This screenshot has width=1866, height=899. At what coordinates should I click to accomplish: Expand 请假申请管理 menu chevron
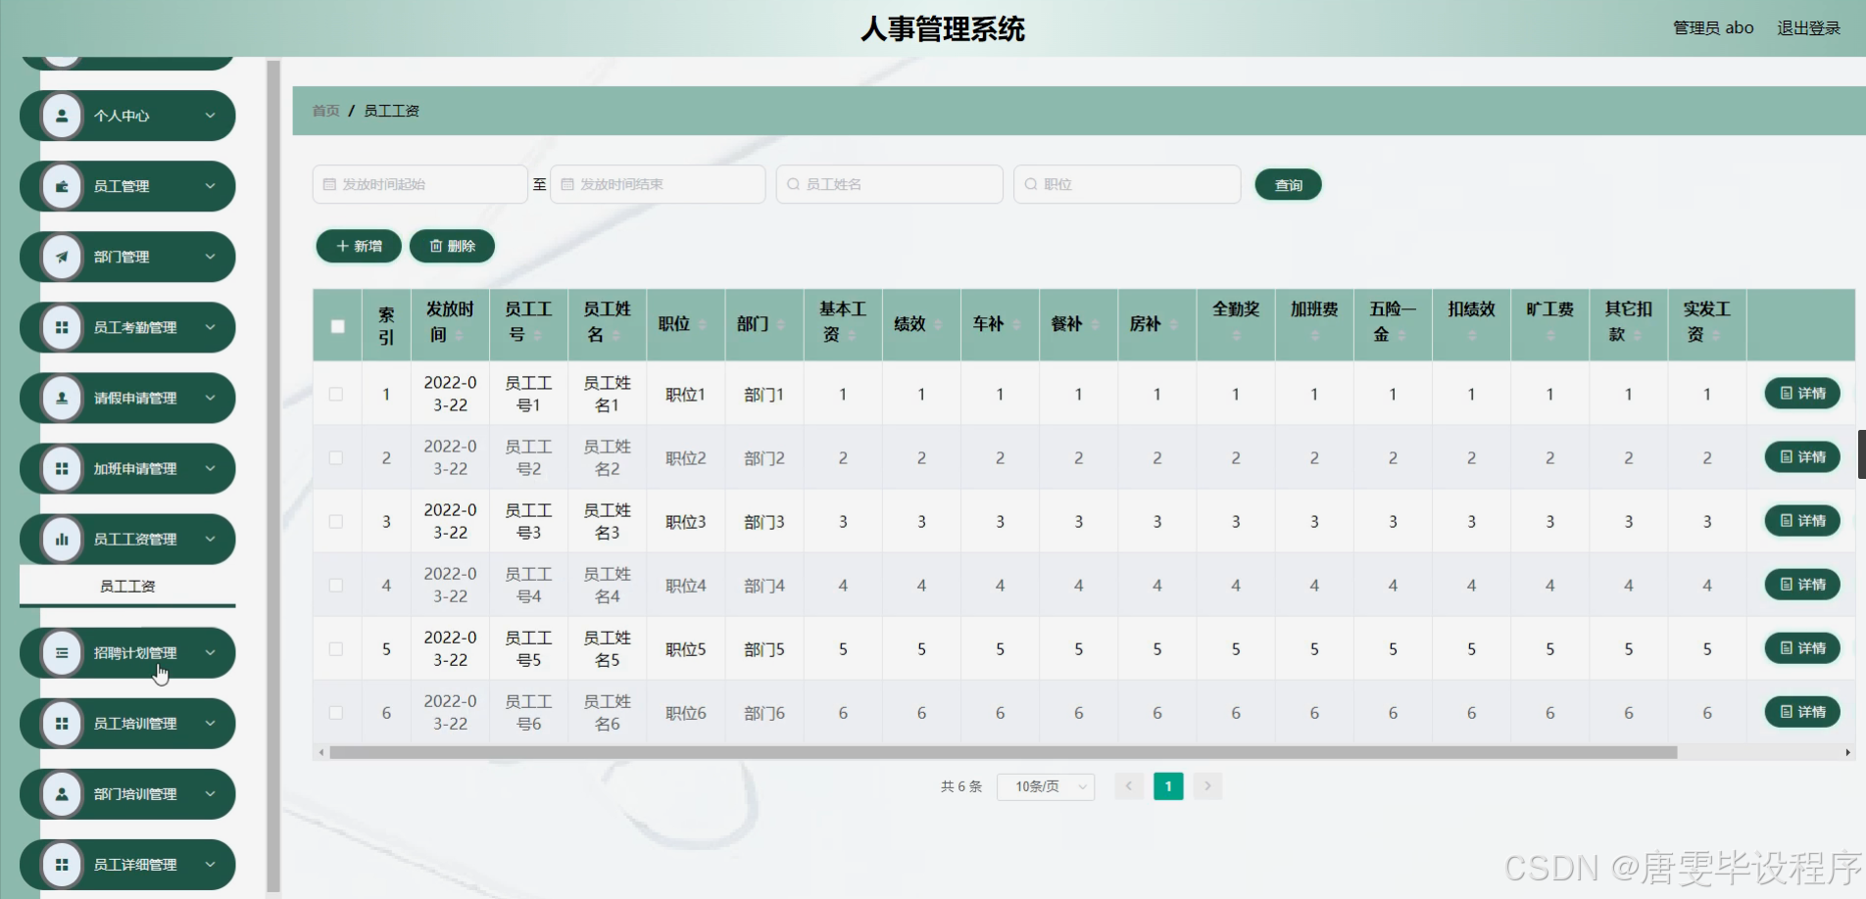point(210,398)
